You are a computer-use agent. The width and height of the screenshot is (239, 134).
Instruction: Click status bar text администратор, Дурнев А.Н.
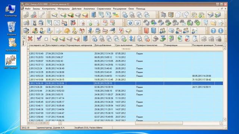[x=51, y=128]
